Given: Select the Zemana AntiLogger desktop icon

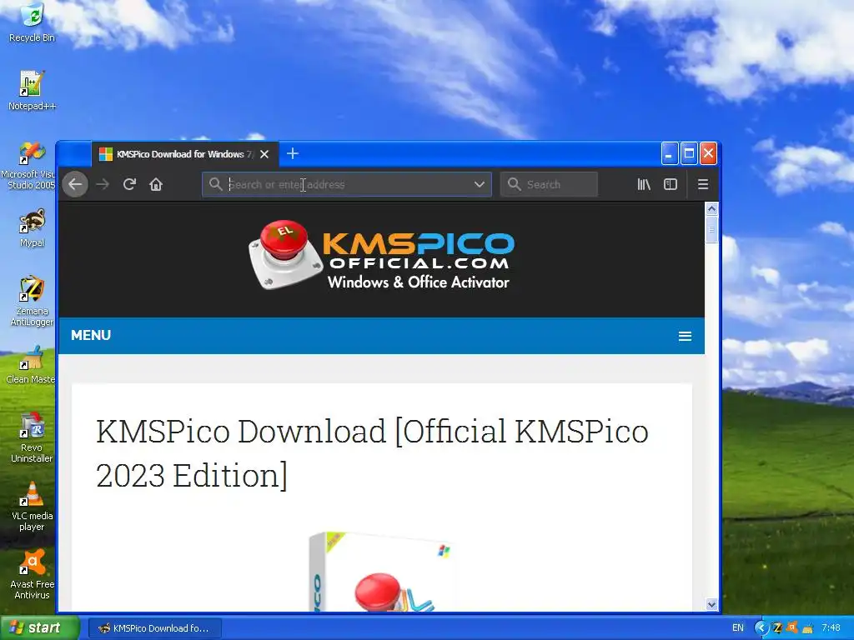Looking at the screenshot, I should (32, 301).
